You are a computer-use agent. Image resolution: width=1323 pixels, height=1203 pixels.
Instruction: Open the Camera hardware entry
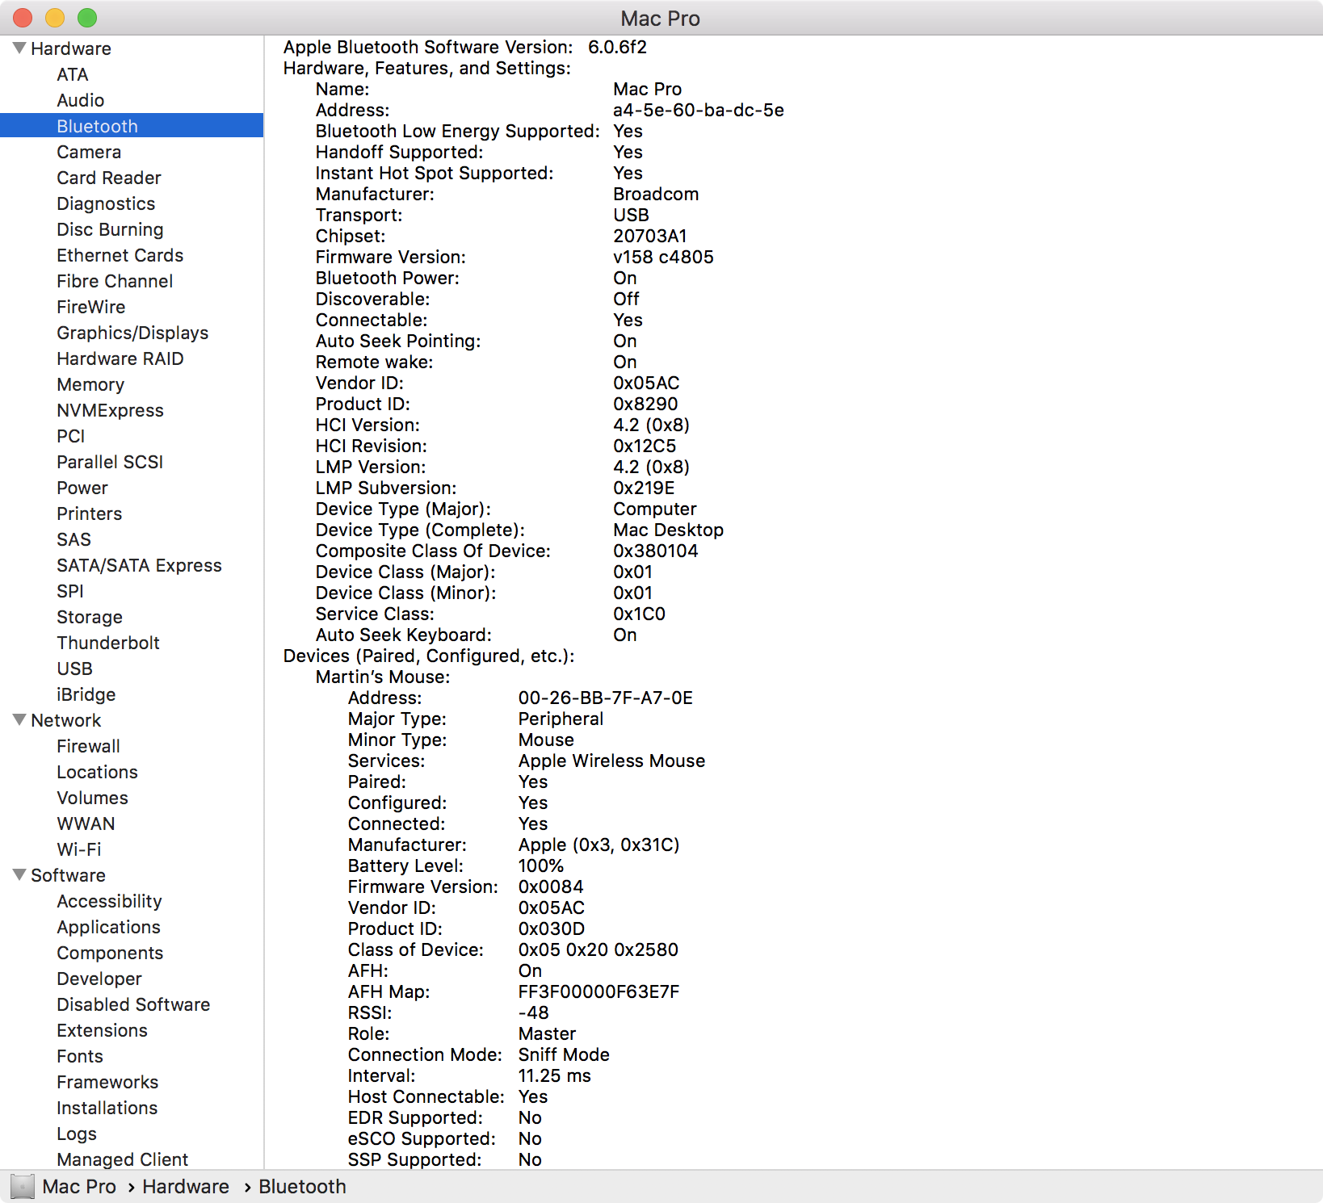coord(89,152)
